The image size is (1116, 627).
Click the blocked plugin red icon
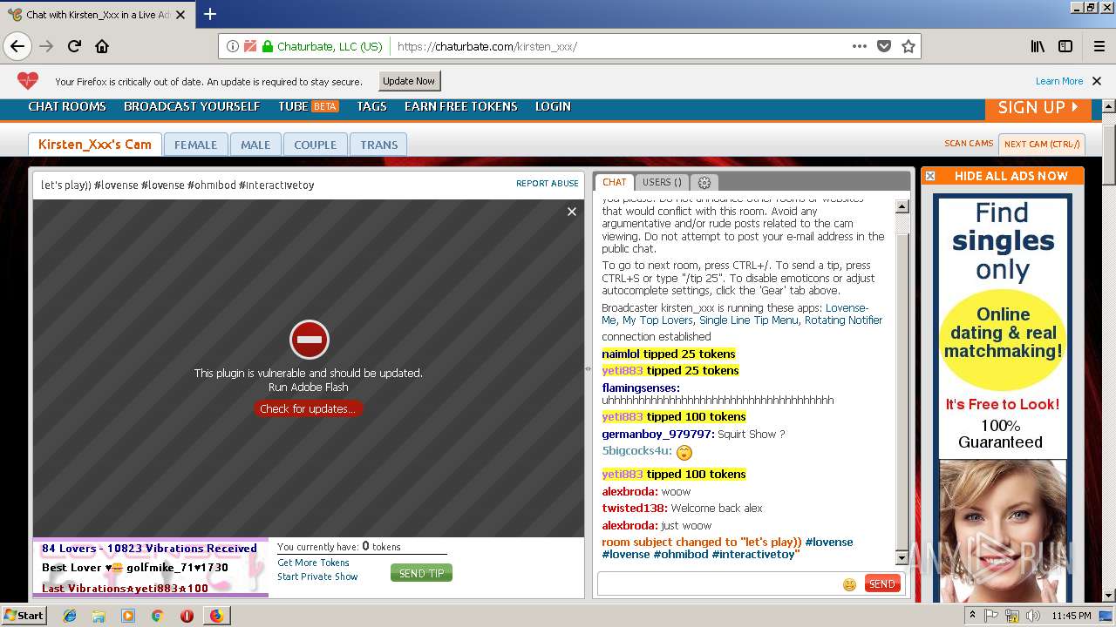tap(309, 340)
